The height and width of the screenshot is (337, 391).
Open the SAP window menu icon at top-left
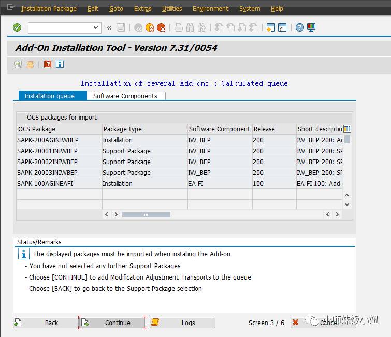(10, 7)
